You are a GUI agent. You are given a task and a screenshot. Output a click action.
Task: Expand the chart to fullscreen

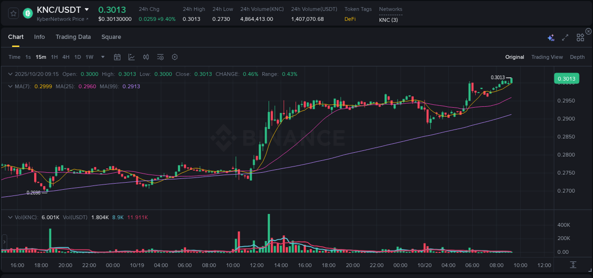(565, 37)
